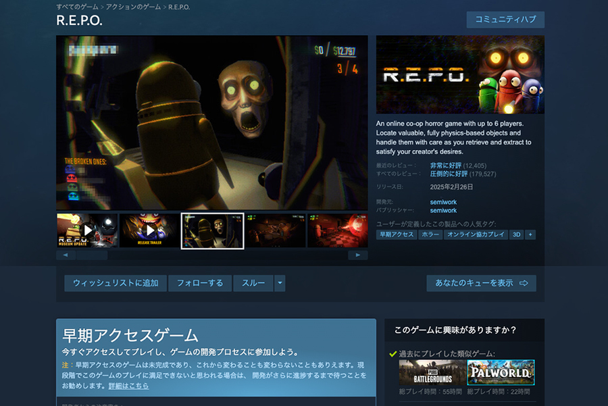Click arrow icon on queue button
The image size is (608, 406).
coord(524,283)
